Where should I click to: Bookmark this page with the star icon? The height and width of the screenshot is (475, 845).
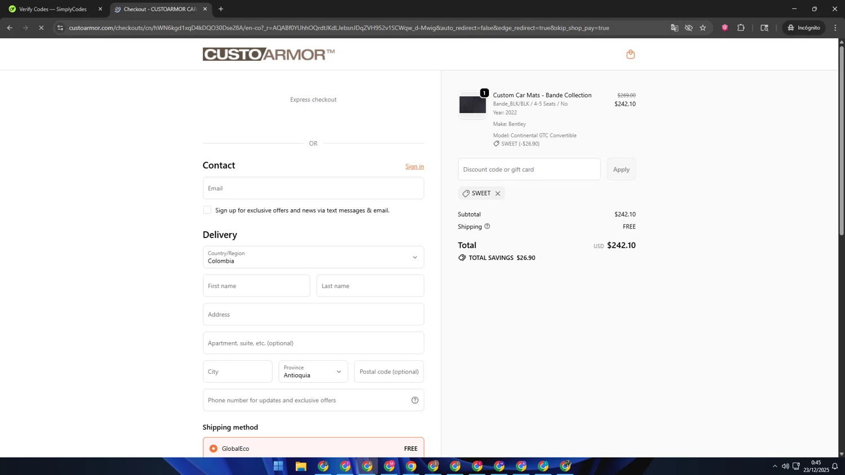coord(702,28)
